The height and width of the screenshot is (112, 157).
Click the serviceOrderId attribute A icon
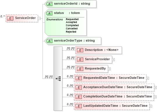pos(49,4)
